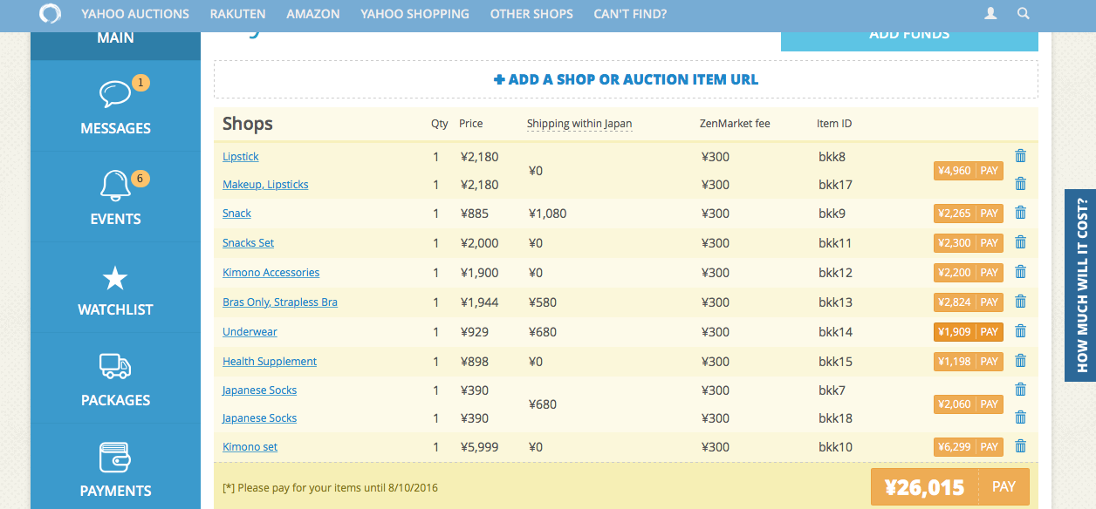This screenshot has width=1096, height=509.
Task: Pay ¥2,824 for Strapless Bra
Action: 969,302
